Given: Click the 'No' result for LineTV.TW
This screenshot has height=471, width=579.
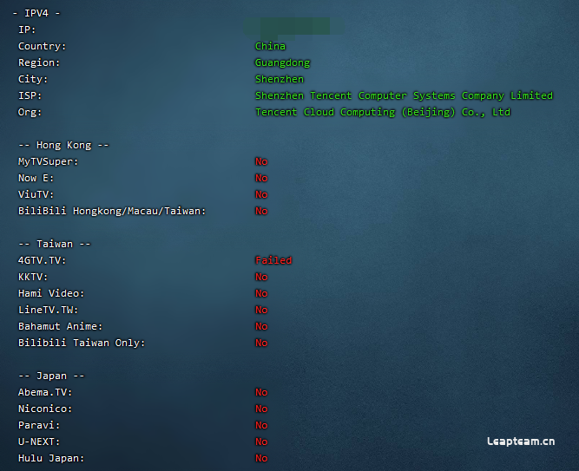Looking at the screenshot, I should coord(261,310).
